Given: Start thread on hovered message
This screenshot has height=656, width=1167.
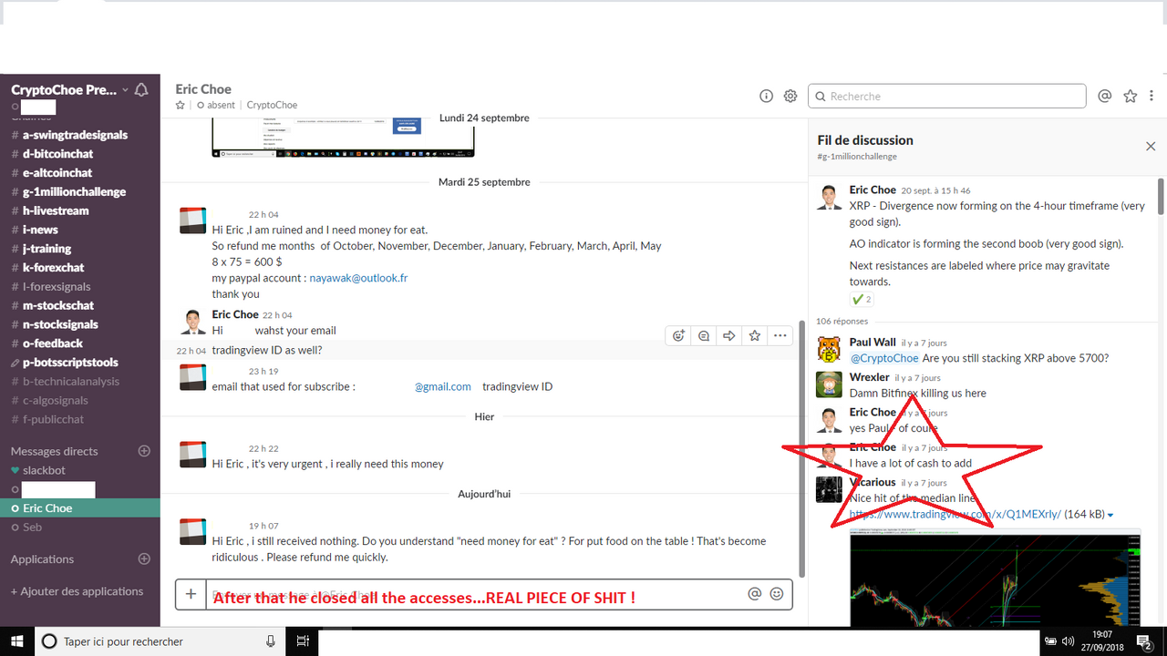Looking at the screenshot, I should click(x=704, y=335).
